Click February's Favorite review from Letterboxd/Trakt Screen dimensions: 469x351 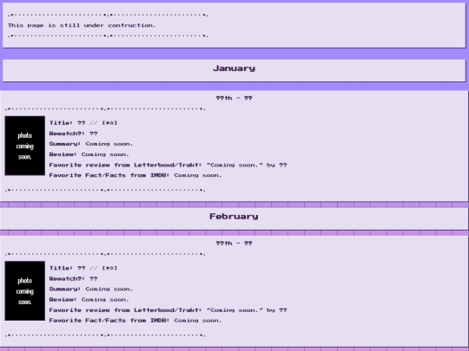pos(168,309)
